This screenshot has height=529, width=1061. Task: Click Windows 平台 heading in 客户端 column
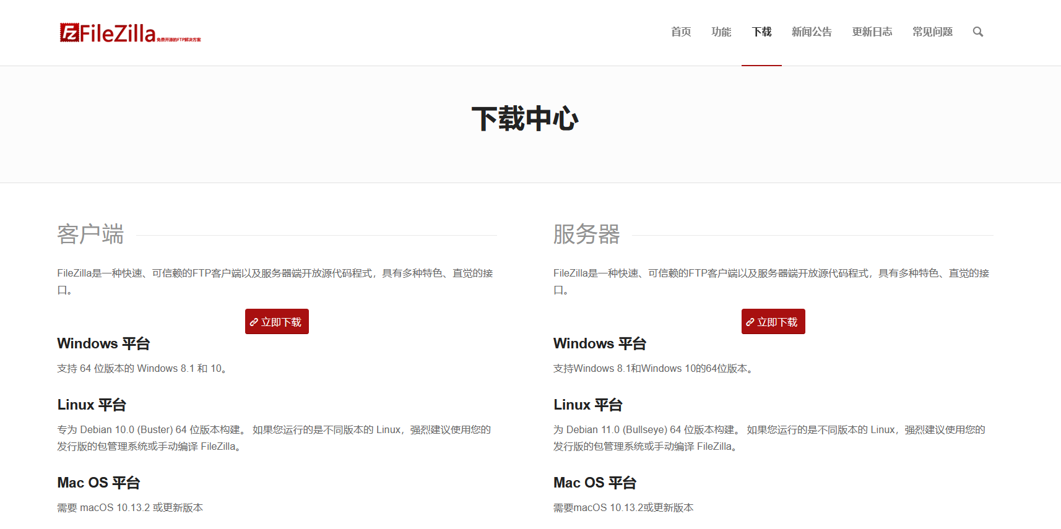(103, 343)
